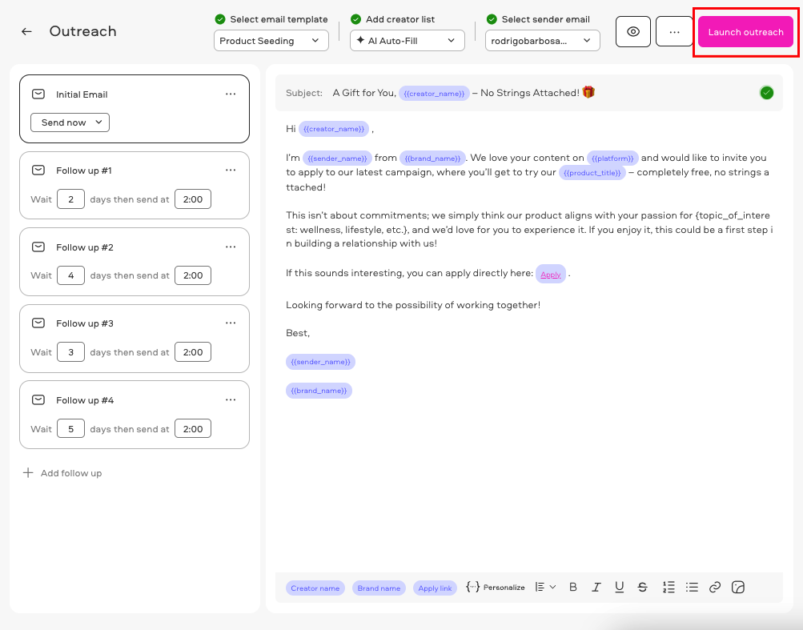
Task: Preview email with the eye icon button
Action: (633, 32)
